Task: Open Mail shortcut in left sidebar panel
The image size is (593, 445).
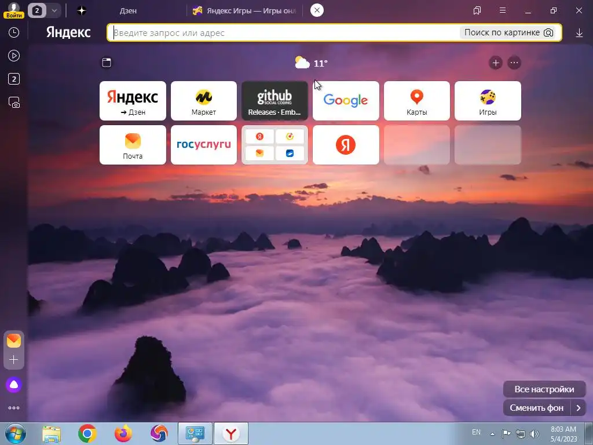Action: (14, 341)
